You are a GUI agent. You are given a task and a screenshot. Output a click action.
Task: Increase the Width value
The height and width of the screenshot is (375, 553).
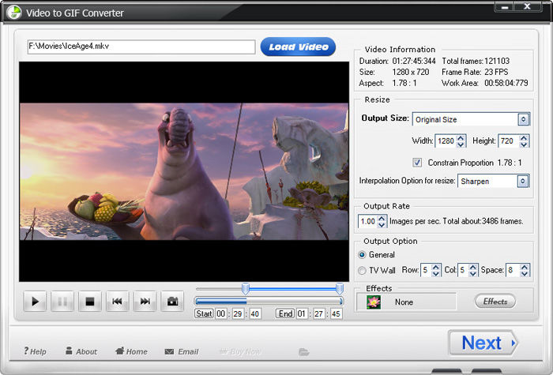[x=461, y=138]
